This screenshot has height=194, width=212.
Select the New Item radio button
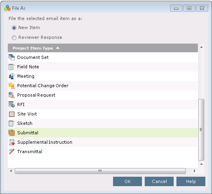pyautogui.click(x=14, y=28)
